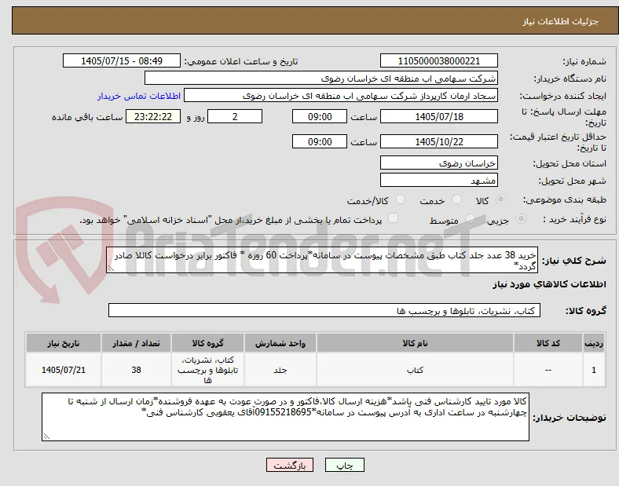Click the توضیحات خریدار notes textarea
Screen dimensions: 619x486
pyautogui.click(x=285, y=417)
